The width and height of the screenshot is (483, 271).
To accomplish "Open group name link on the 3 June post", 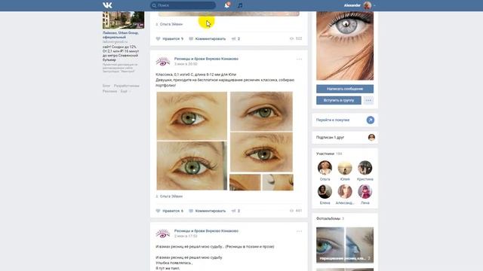I will (206, 59).
